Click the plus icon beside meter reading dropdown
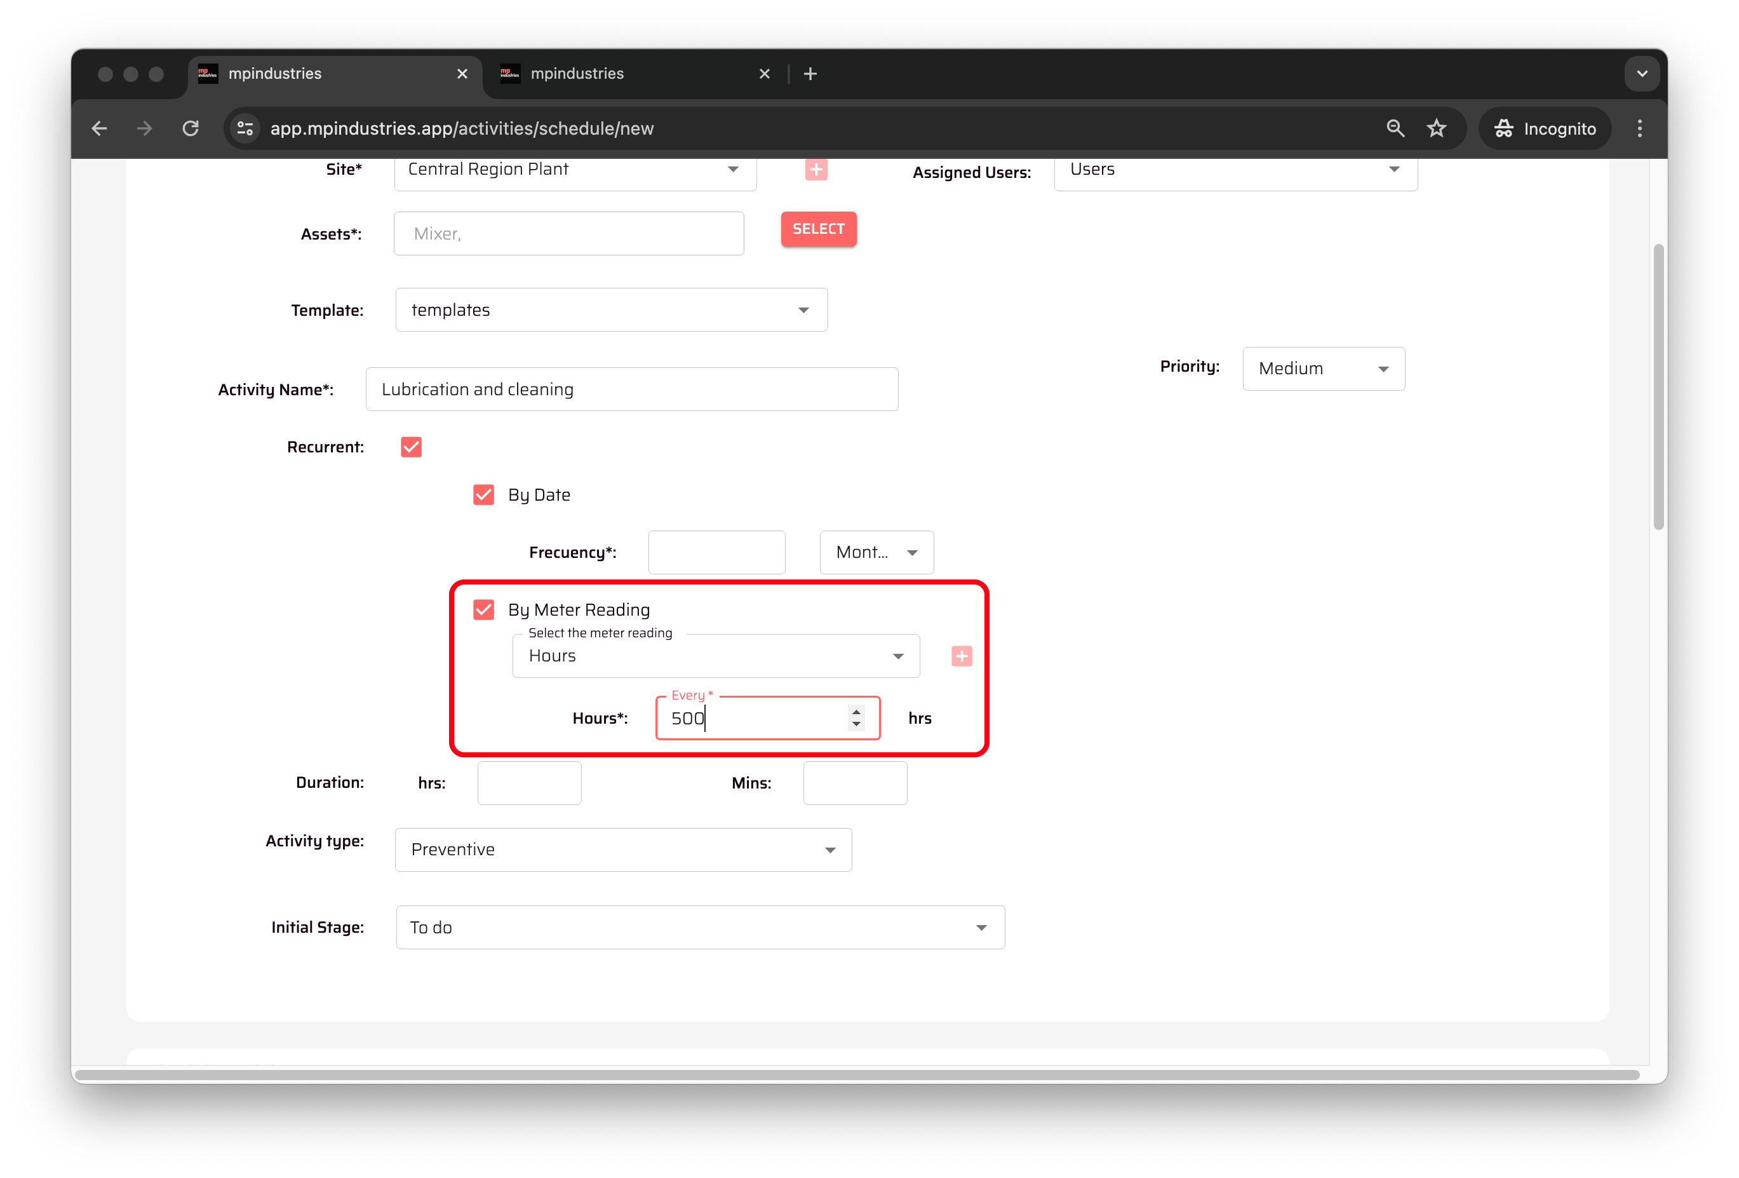 pyautogui.click(x=962, y=656)
